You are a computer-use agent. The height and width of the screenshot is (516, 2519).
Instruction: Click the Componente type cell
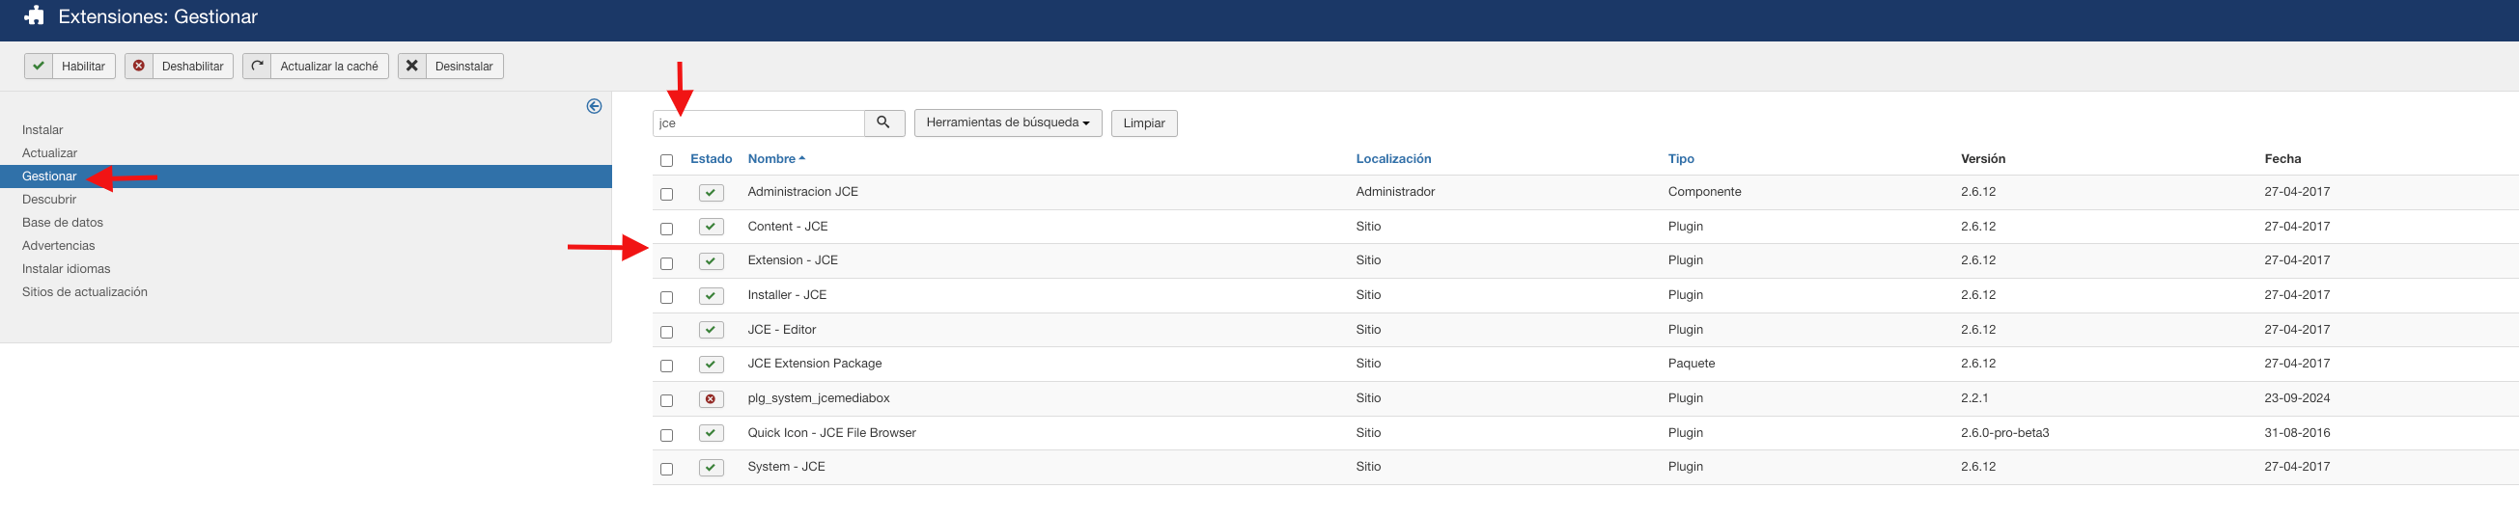click(x=1704, y=192)
